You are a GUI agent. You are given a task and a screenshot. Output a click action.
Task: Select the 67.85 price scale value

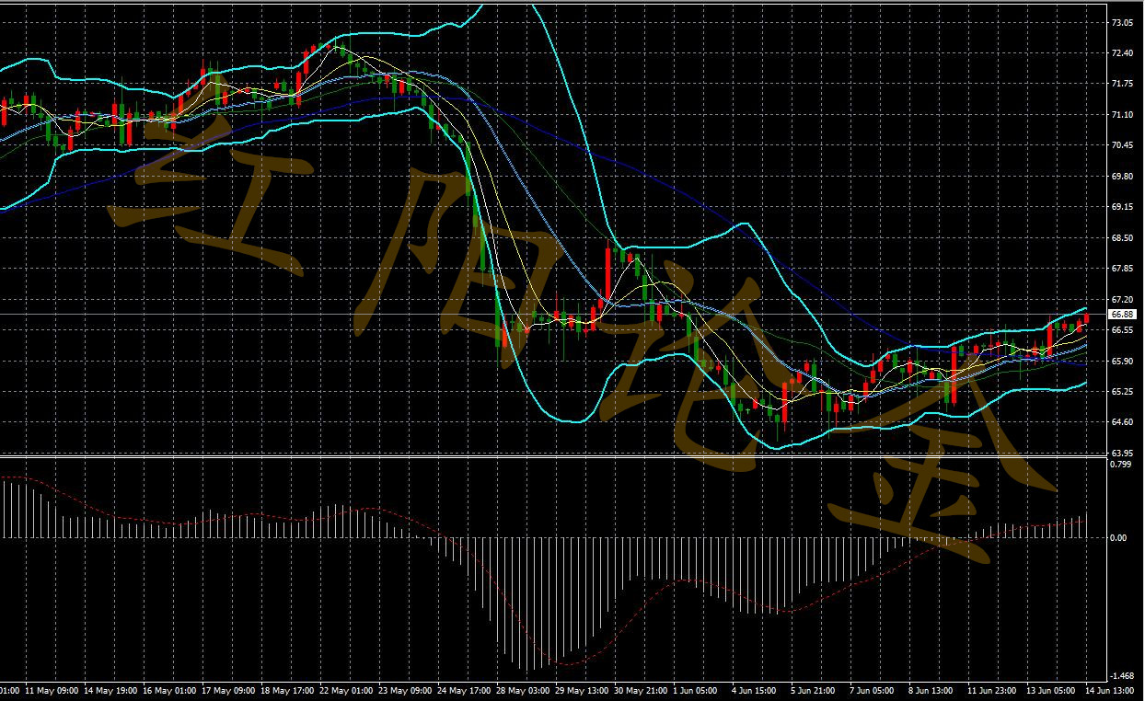1123,269
